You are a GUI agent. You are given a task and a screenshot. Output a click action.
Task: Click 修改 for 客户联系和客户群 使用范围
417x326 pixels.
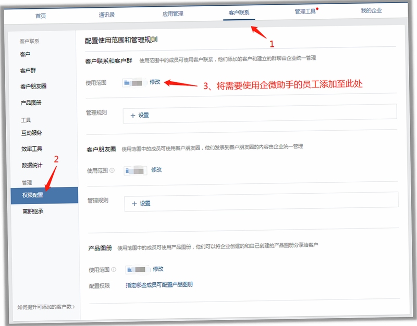[155, 82]
